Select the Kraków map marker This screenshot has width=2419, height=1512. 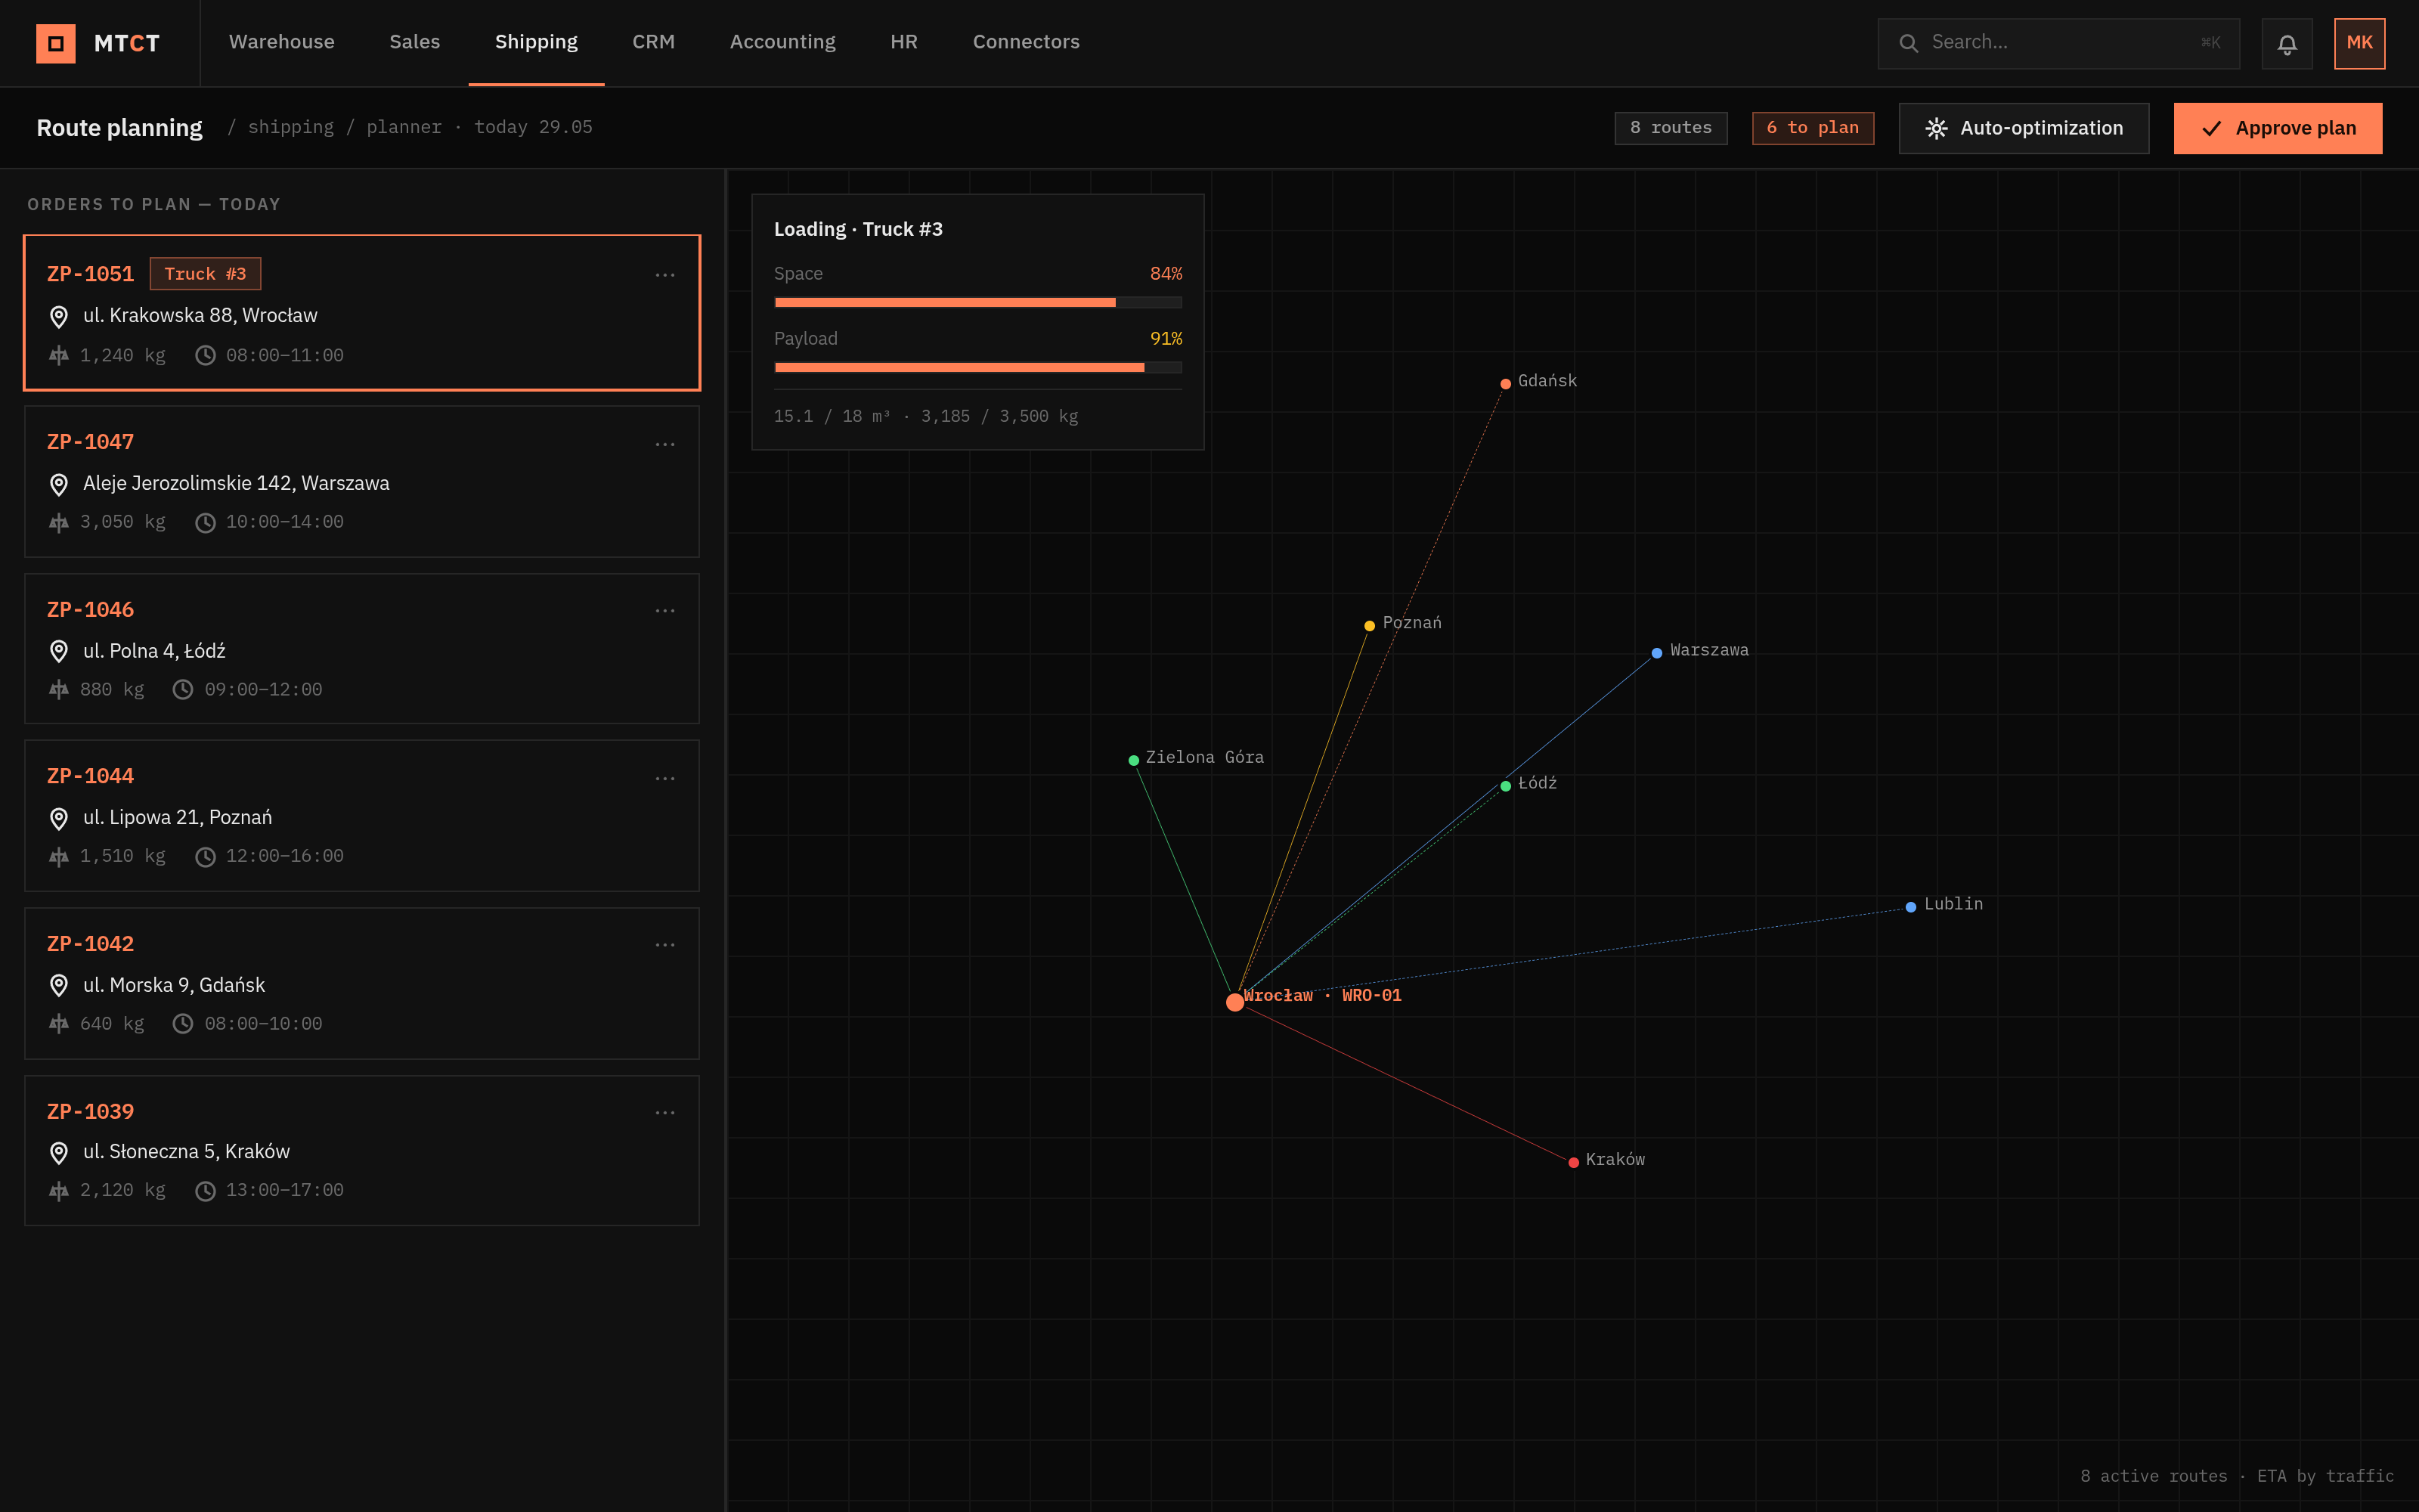(1573, 1162)
